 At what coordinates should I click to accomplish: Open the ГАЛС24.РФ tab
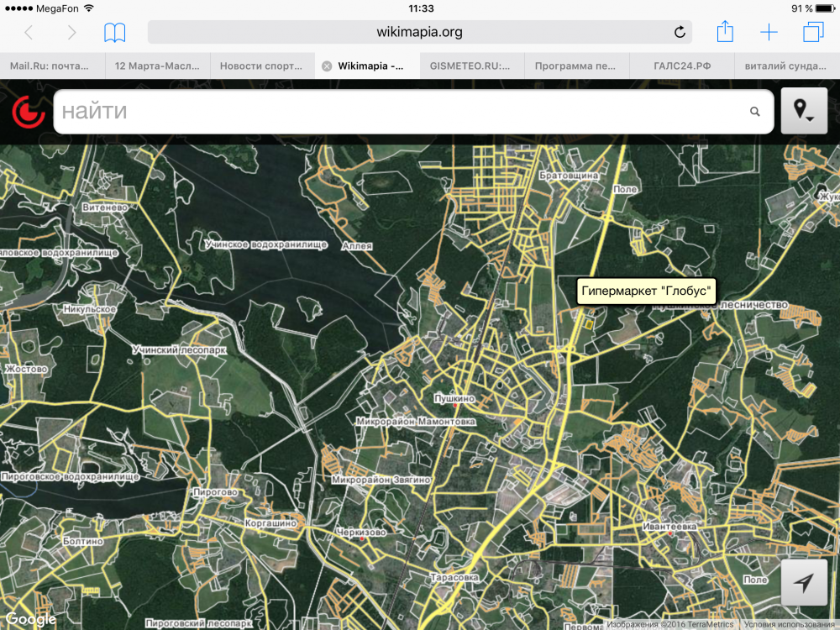pyautogui.click(x=681, y=66)
